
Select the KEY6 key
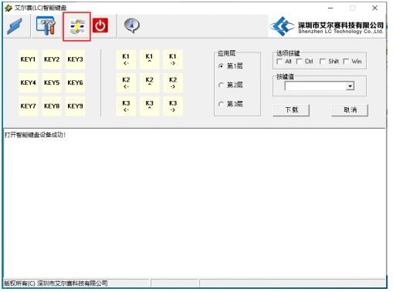(75, 83)
